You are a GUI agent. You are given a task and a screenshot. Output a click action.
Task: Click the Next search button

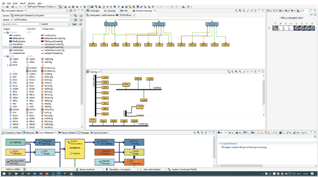click(x=75, y=24)
